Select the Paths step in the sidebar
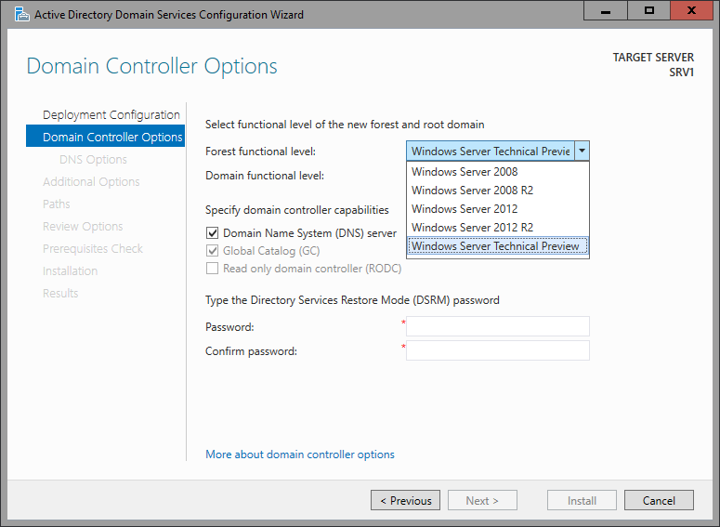Screen dimensions: 720x527 [57, 204]
